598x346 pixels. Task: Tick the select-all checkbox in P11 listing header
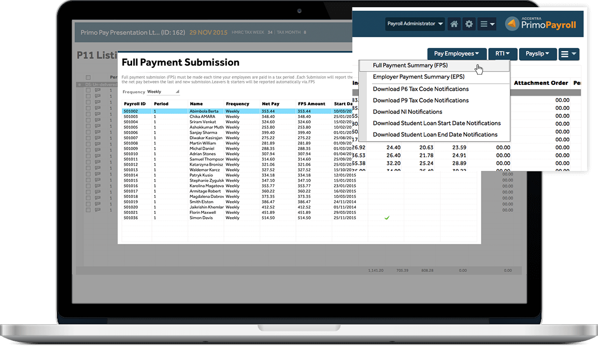(x=88, y=77)
